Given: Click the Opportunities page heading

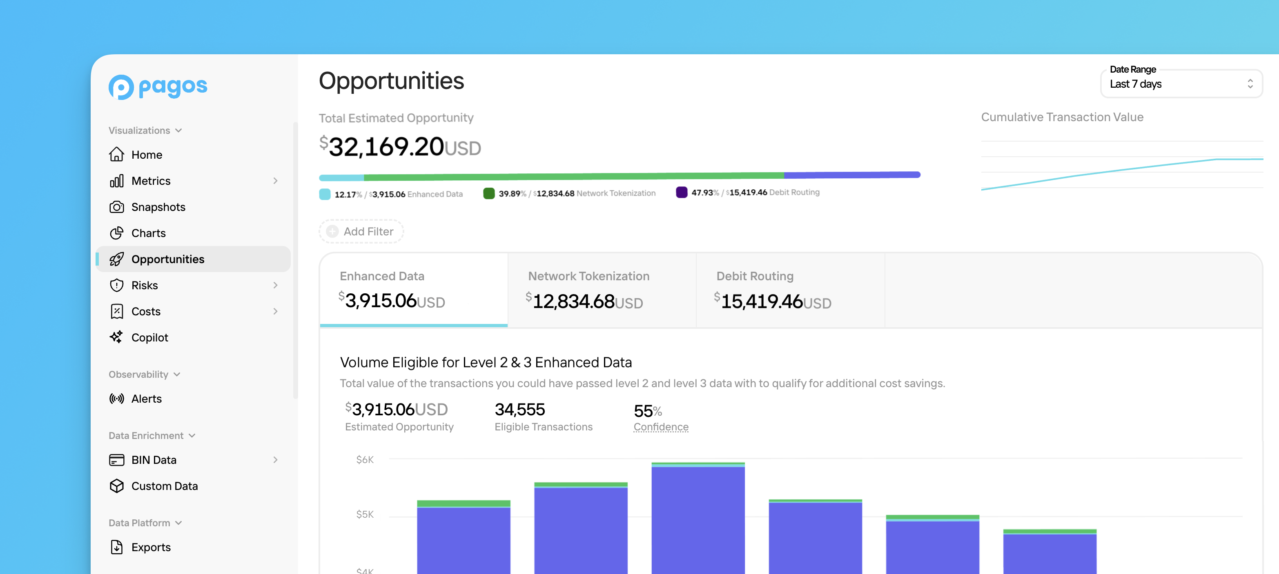Looking at the screenshot, I should click(x=391, y=81).
